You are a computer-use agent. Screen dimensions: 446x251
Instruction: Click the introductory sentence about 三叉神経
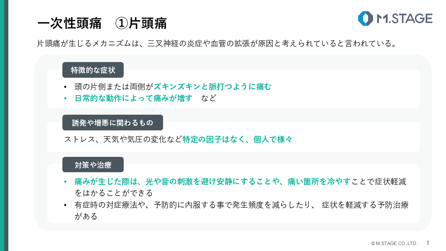coord(217,44)
